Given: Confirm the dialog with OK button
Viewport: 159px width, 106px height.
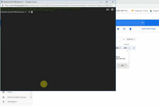Looking at the screenshot, I should coord(122,65).
